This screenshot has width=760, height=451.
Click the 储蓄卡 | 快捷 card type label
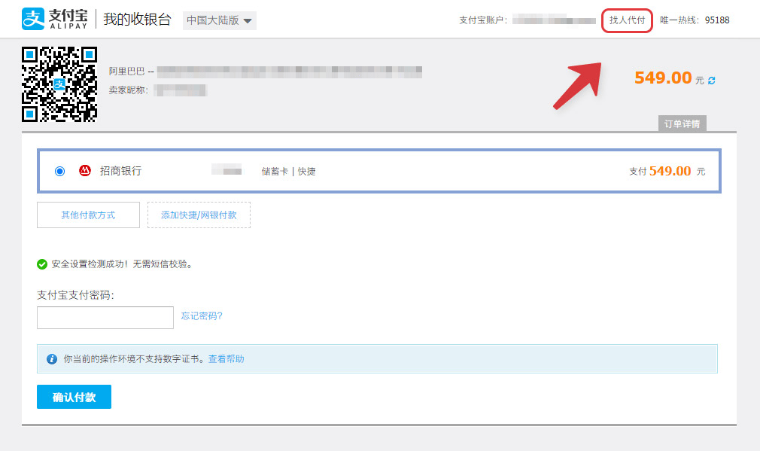coord(288,171)
